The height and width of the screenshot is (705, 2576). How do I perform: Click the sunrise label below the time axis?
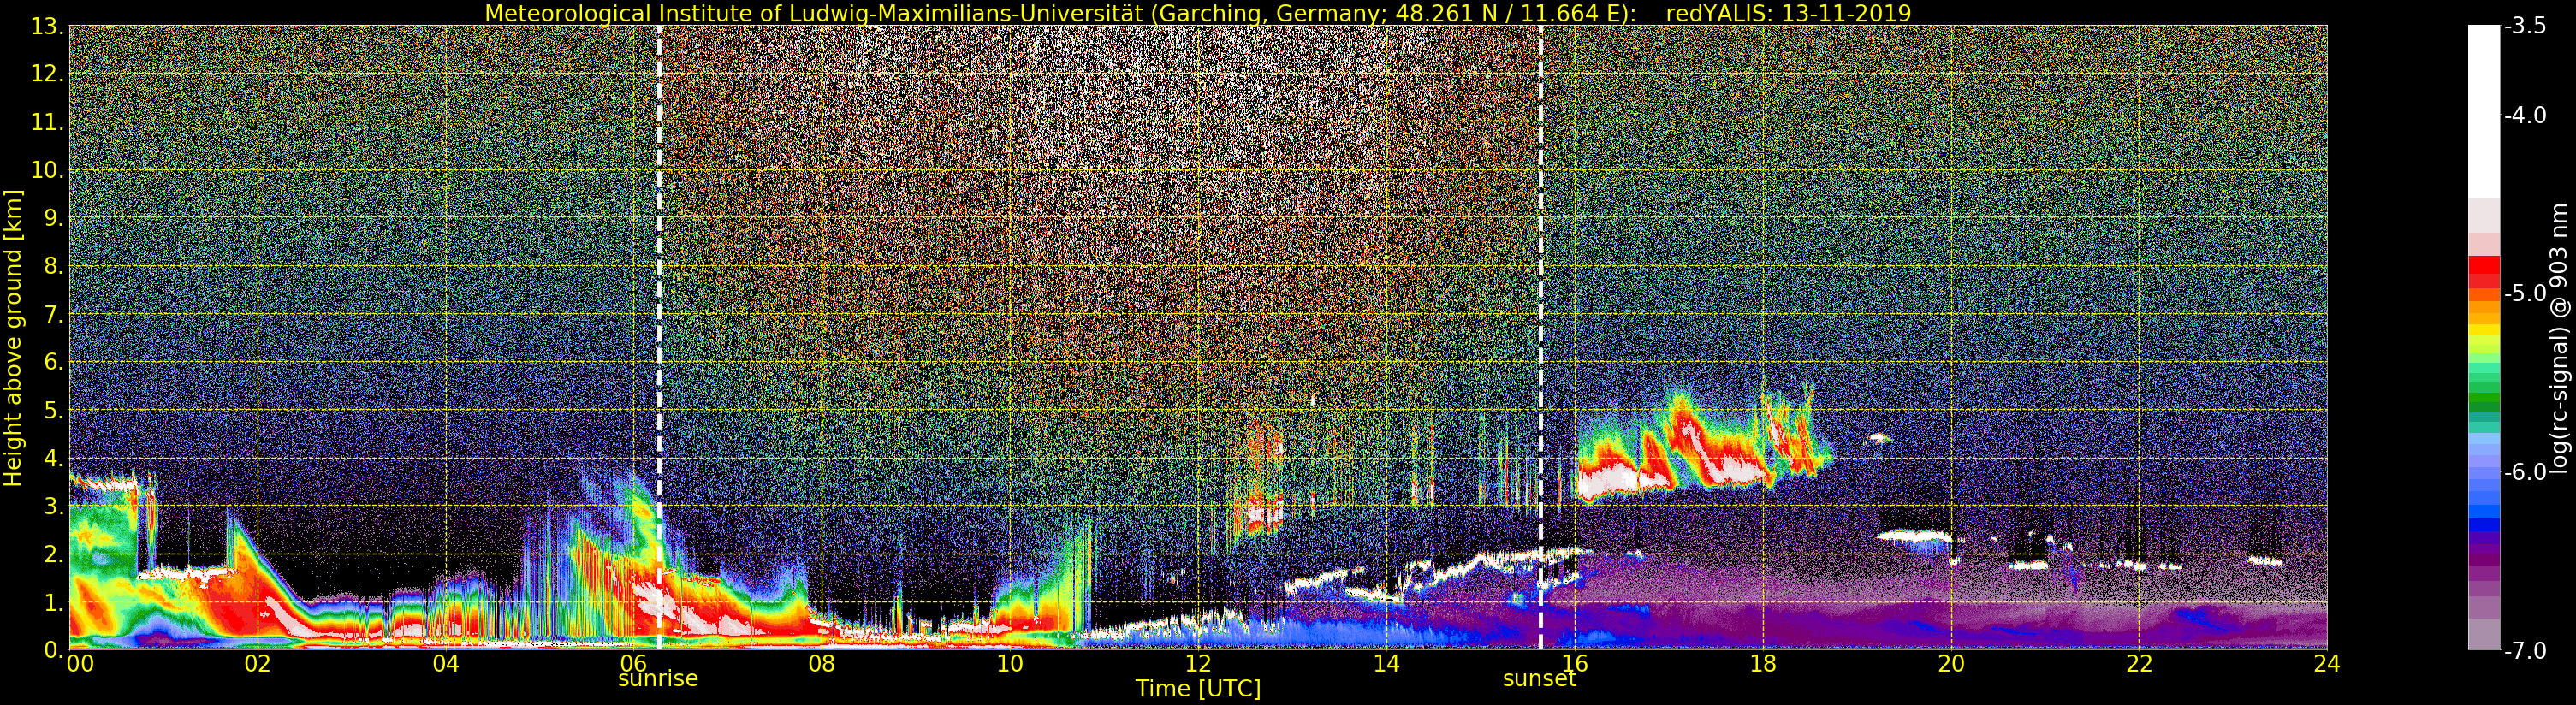click(x=658, y=678)
